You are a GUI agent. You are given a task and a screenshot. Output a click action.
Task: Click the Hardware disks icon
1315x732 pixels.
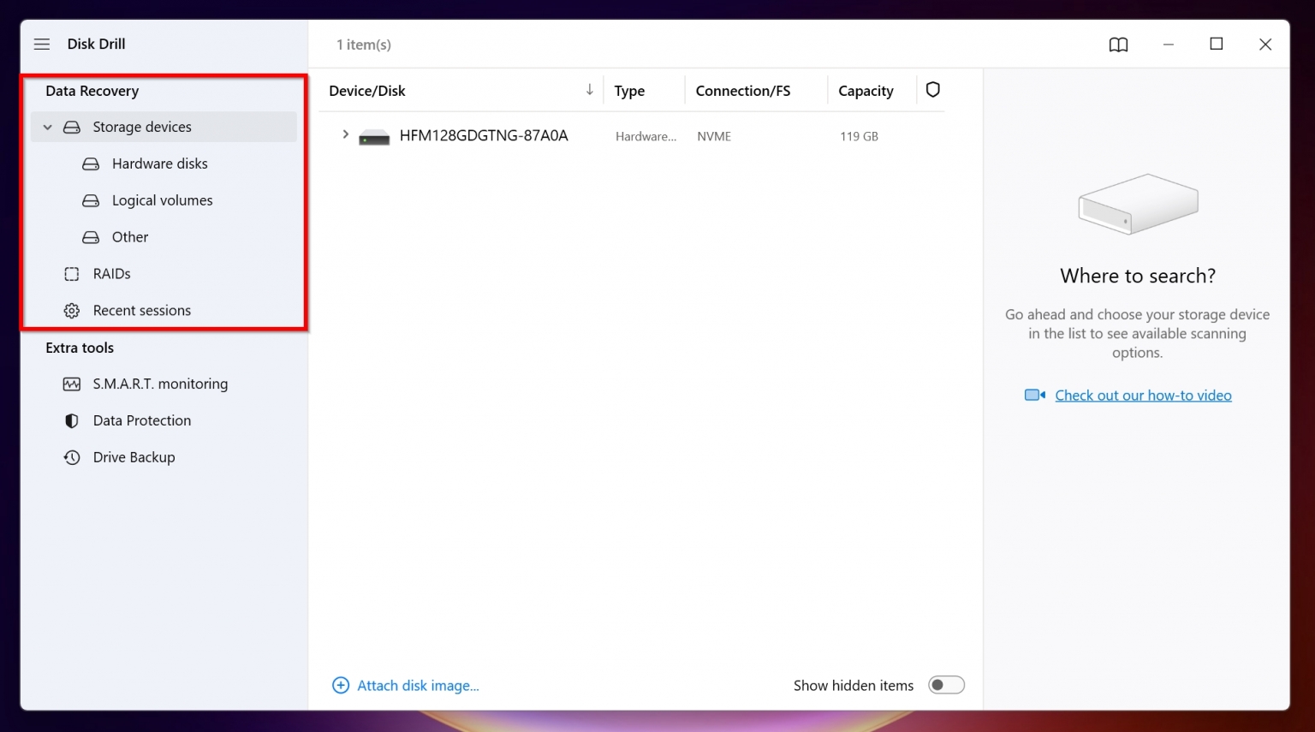(x=91, y=164)
